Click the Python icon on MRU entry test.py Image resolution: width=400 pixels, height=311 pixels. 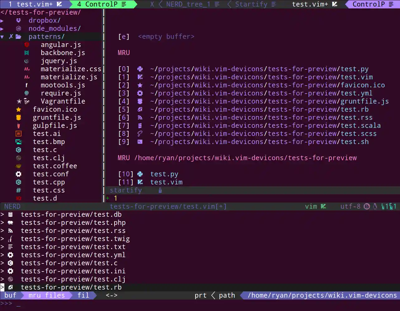(x=140, y=69)
